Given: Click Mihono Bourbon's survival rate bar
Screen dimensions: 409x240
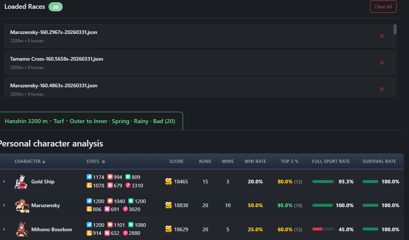Looking at the screenshot, I should 370,229.
